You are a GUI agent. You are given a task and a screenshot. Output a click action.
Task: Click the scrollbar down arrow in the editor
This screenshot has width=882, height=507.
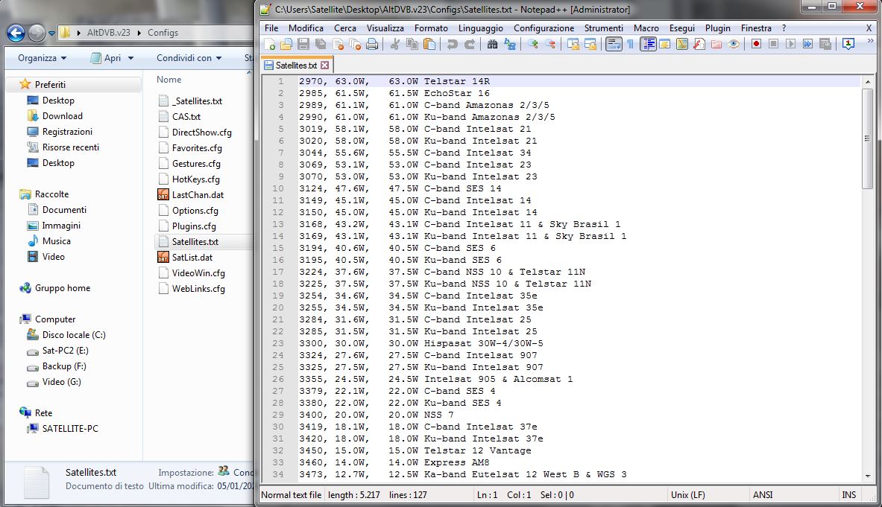click(x=867, y=476)
